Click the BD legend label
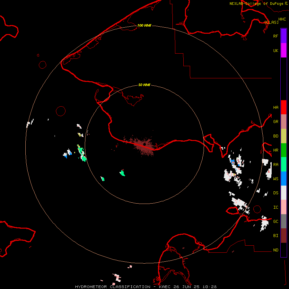Screen dimensions: 289x289 point(276,136)
